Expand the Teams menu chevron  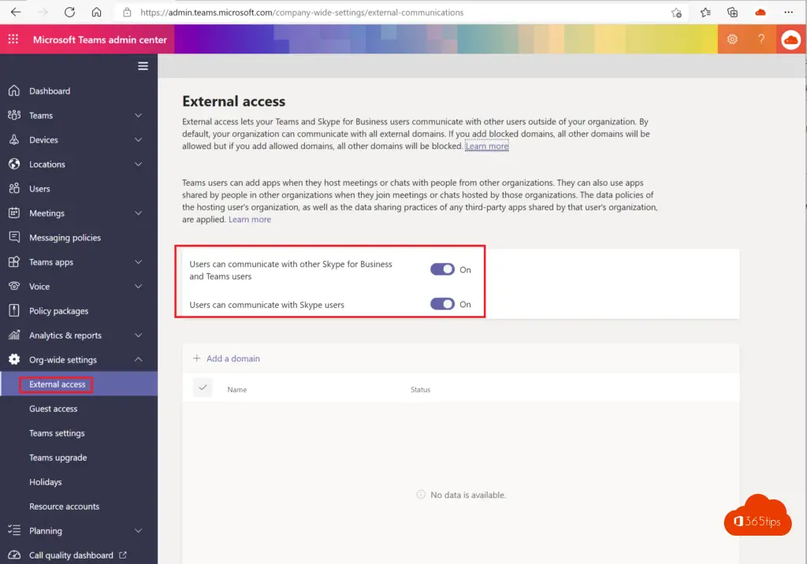pos(139,116)
